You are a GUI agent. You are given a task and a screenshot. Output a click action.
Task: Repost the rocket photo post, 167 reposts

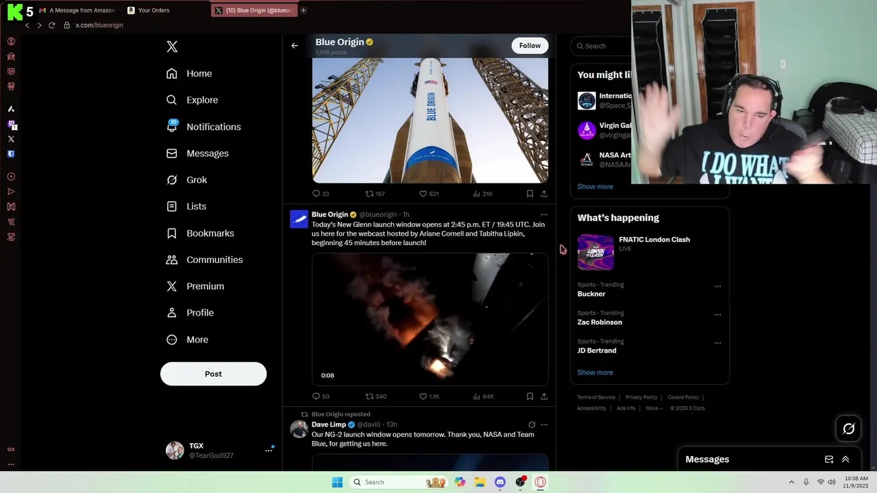point(375,194)
